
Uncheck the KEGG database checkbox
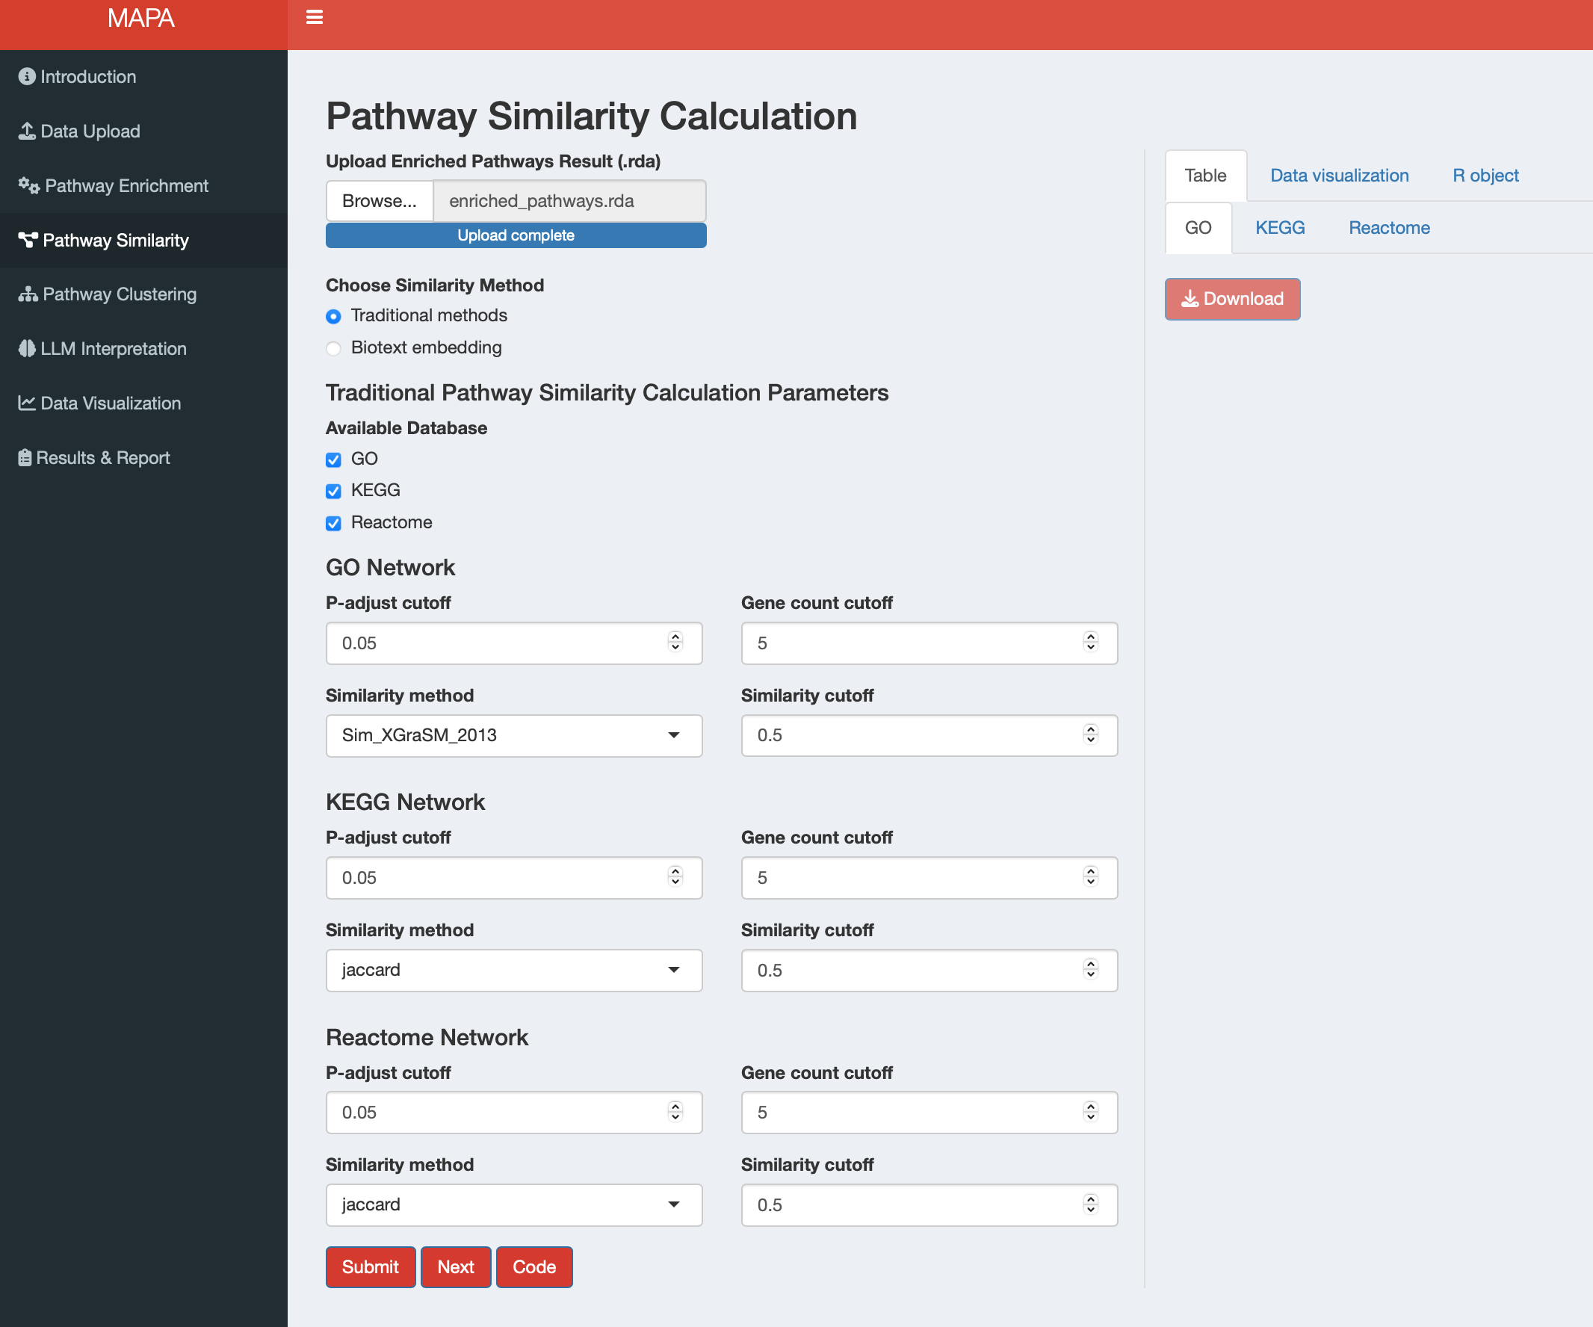[333, 491]
